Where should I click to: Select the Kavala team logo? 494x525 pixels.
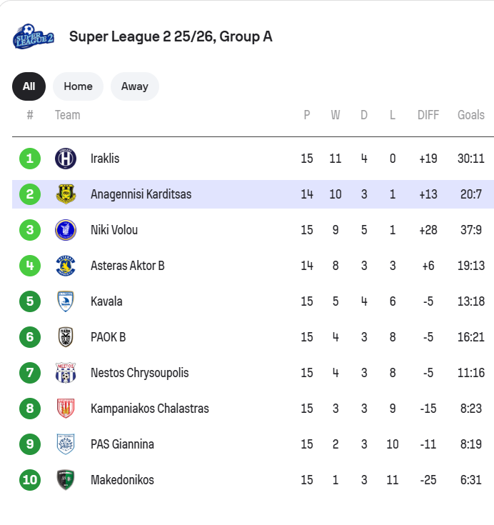pos(66,301)
